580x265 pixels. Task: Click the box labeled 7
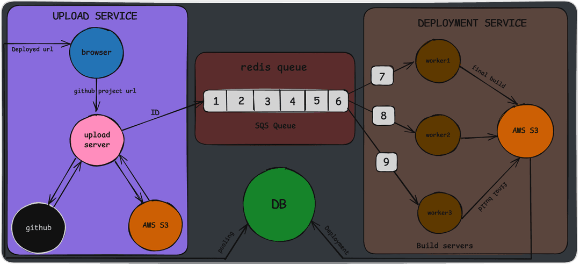pyautogui.click(x=382, y=77)
